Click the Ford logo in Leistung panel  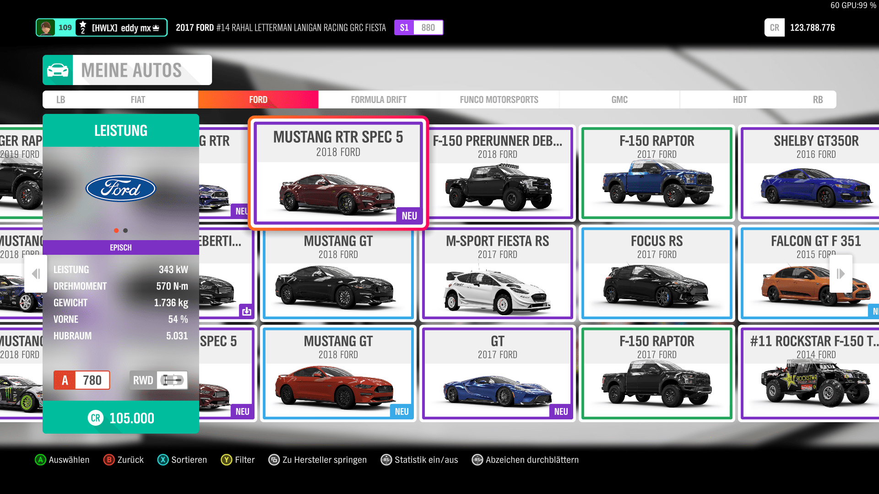[x=121, y=188]
